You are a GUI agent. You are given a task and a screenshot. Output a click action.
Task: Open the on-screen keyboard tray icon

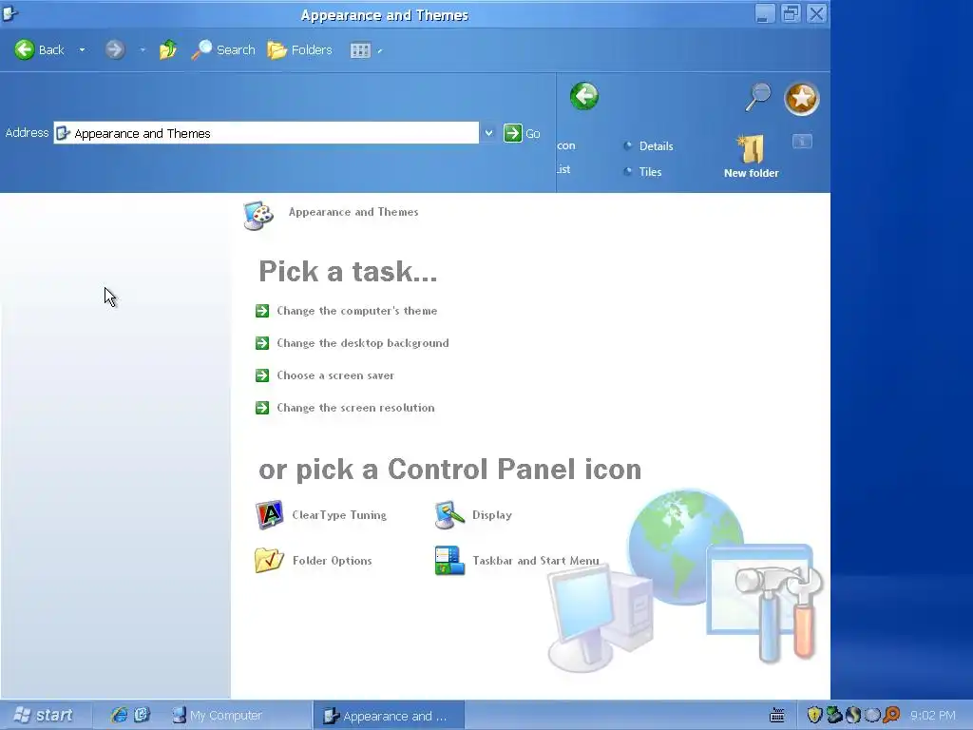[x=777, y=715]
